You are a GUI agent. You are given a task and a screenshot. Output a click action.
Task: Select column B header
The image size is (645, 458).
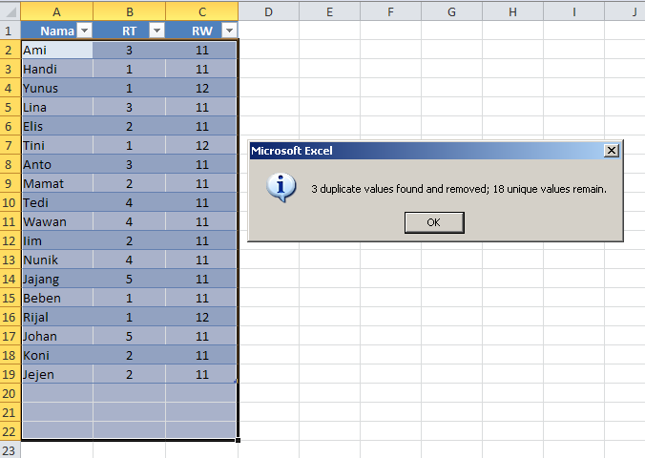pyautogui.click(x=129, y=12)
